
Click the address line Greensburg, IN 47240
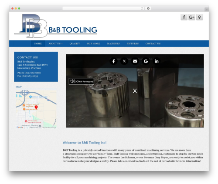pos(29,68)
